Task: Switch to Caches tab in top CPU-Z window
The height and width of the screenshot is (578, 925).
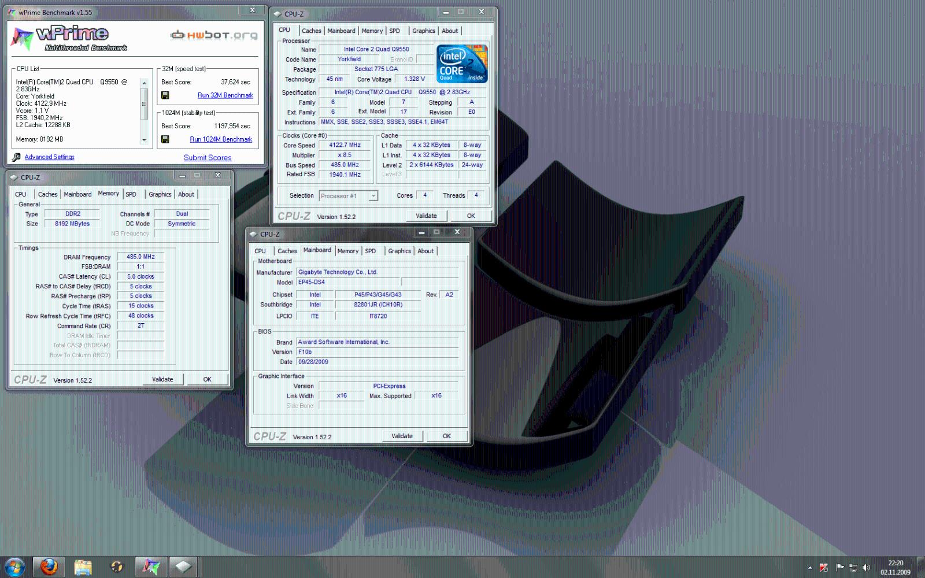Action: tap(311, 31)
